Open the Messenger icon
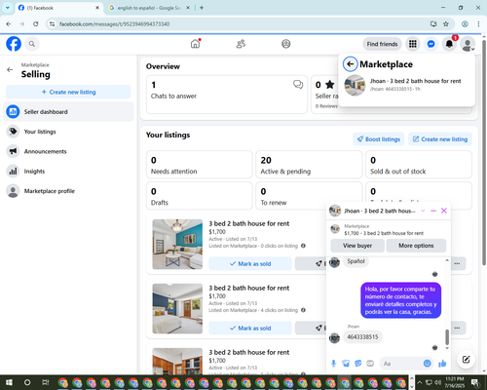Image resolution: width=487 pixels, height=390 pixels. click(x=431, y=44)
